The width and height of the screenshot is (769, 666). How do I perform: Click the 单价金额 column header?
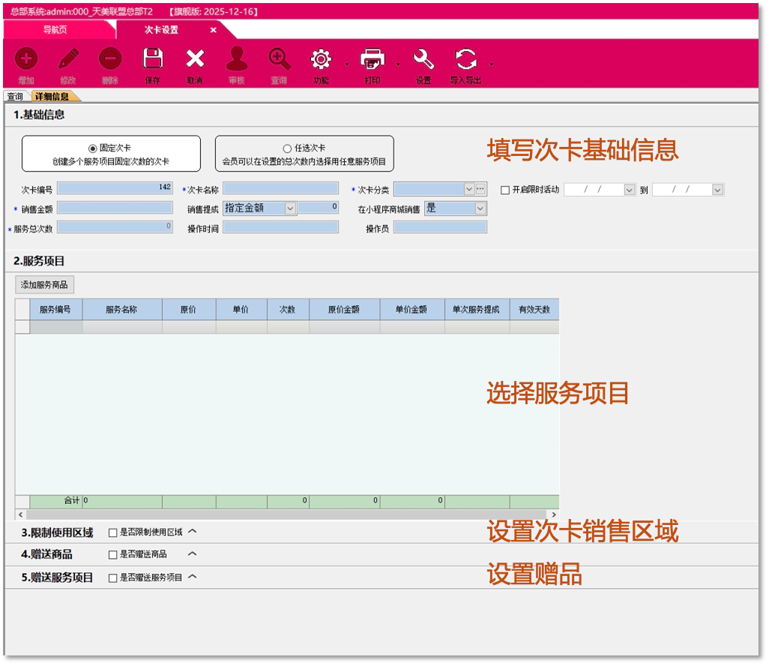pos(412,310)
